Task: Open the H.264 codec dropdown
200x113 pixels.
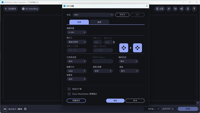Action: (77, 32)
